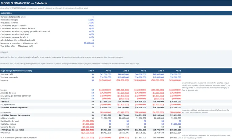Click the ($17.000.000) Insumos cell
Image resolution: width=232 pixels, height=139 pixels.
coord(105,80)
